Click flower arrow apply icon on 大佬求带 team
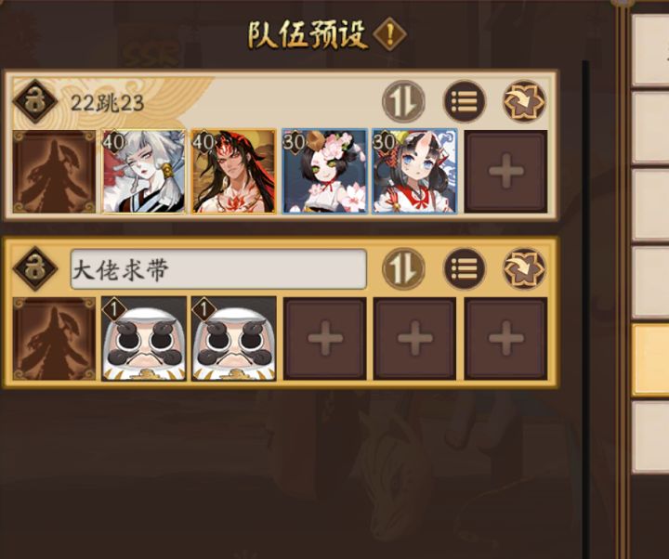The height and width of the screenshot is (559, 669). pos(524,268)
